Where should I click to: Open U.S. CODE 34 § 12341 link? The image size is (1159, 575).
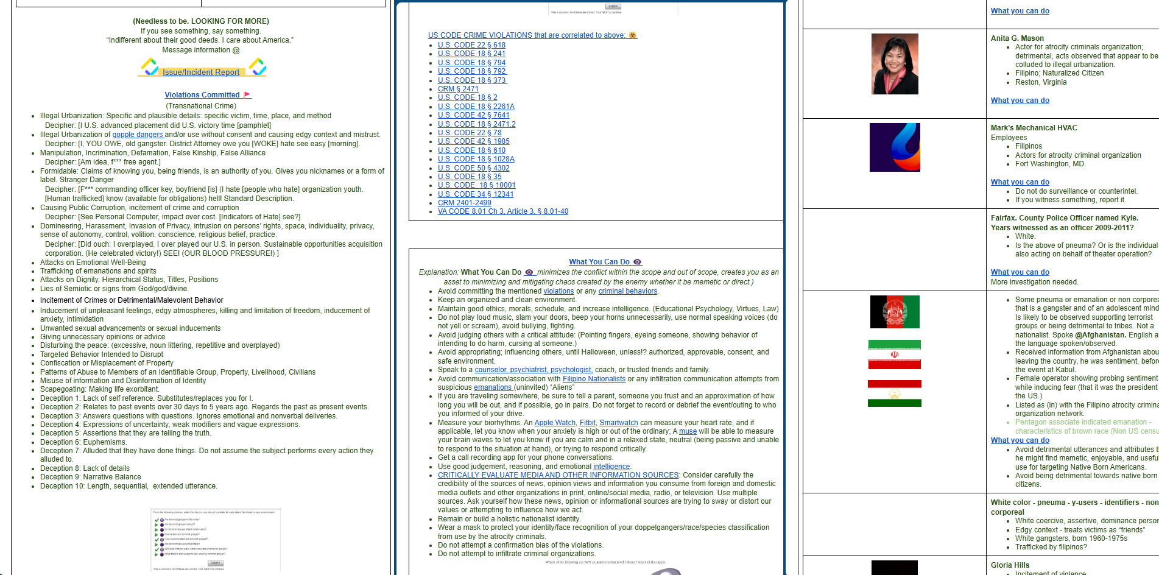point(476,194)
